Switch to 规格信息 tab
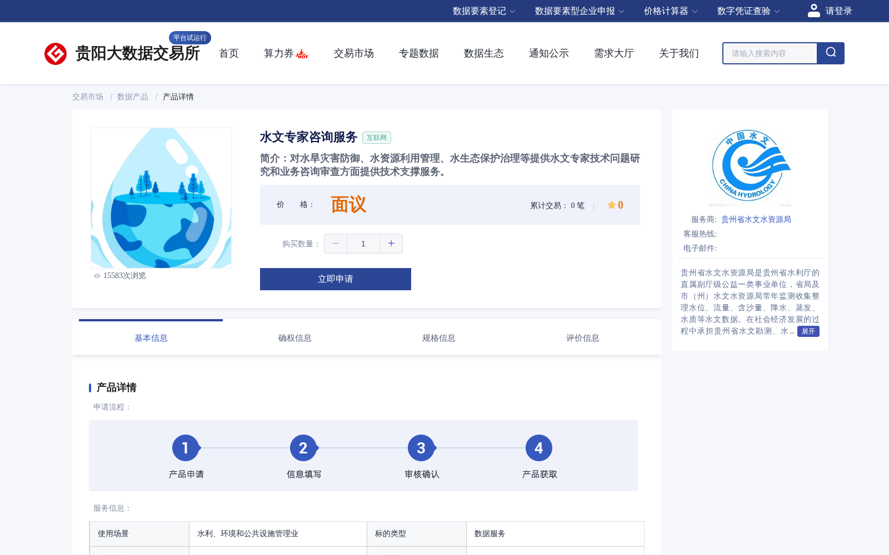The width and height of the screenshot is (889, 555). (x=439, y=338)
